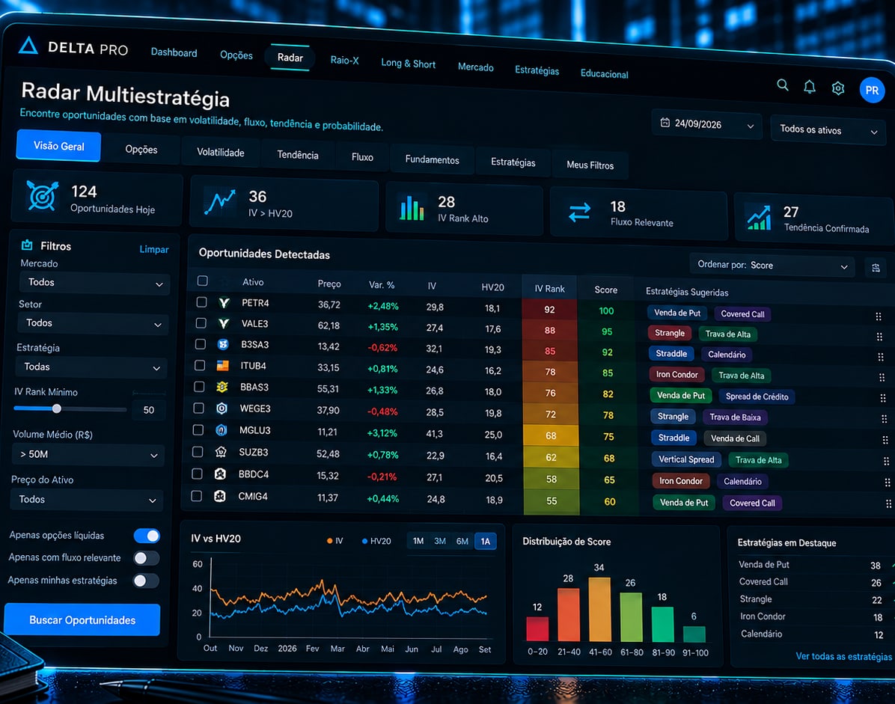Open Ver todas as estratégias link
This screenshot has height=704, width=895.
(843, 657)
